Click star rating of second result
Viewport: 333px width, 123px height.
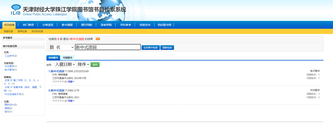58,101
